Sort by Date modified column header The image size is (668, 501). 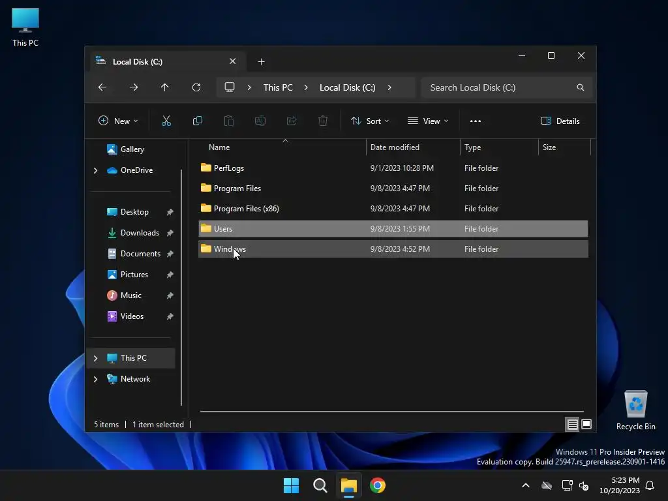coord(413,147)
